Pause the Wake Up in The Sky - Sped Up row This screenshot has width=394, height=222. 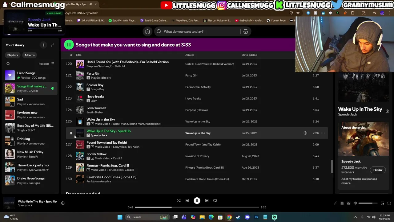(x=71, y=133)
